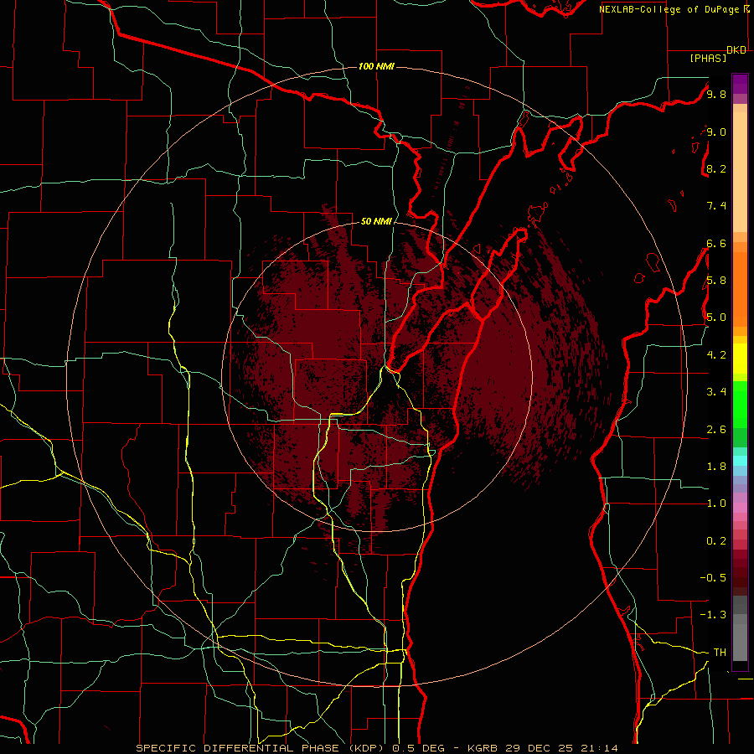The image size is (754, 754).
Task: Select the orange color bar segment
Action: pyautogui.click(x=740, y=290)
